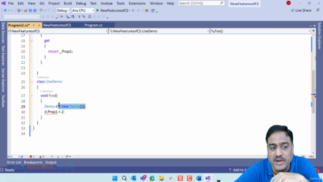Open the Data Sources side tab
323x182 pixels.
point(3,32)
